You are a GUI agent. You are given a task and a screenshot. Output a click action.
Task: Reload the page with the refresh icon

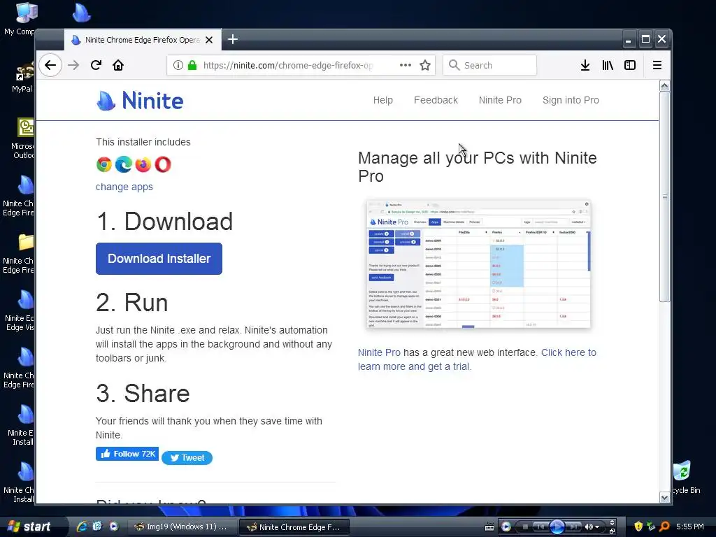point(96,65)
